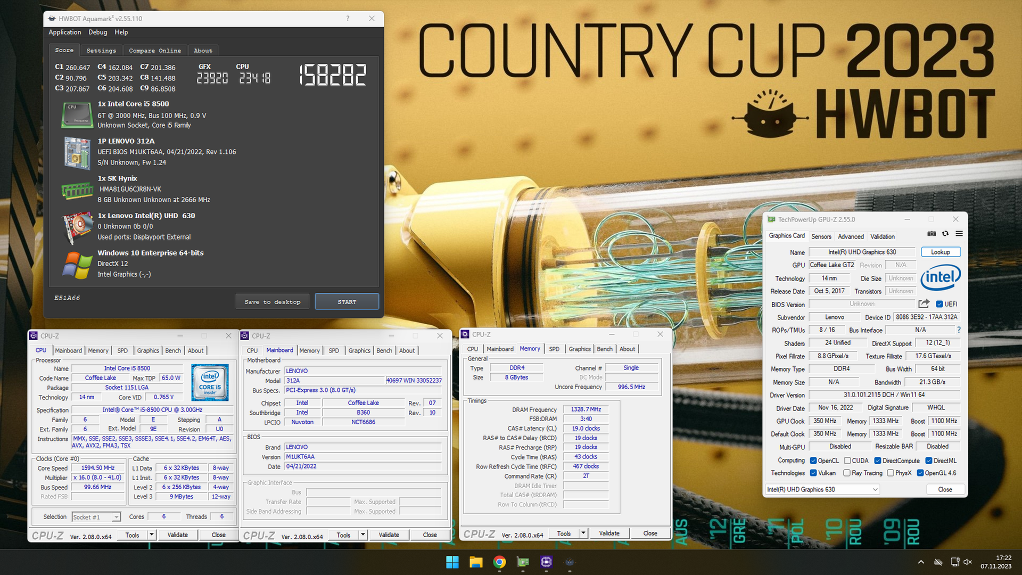The width and height of the screenshot is (1022, 575).
Task: Toggle the OpenGL 4.6 checkbox
Action: coord(920,473)
